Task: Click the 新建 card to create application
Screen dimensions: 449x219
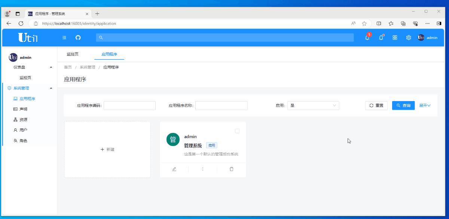Action: click(107, 149)
